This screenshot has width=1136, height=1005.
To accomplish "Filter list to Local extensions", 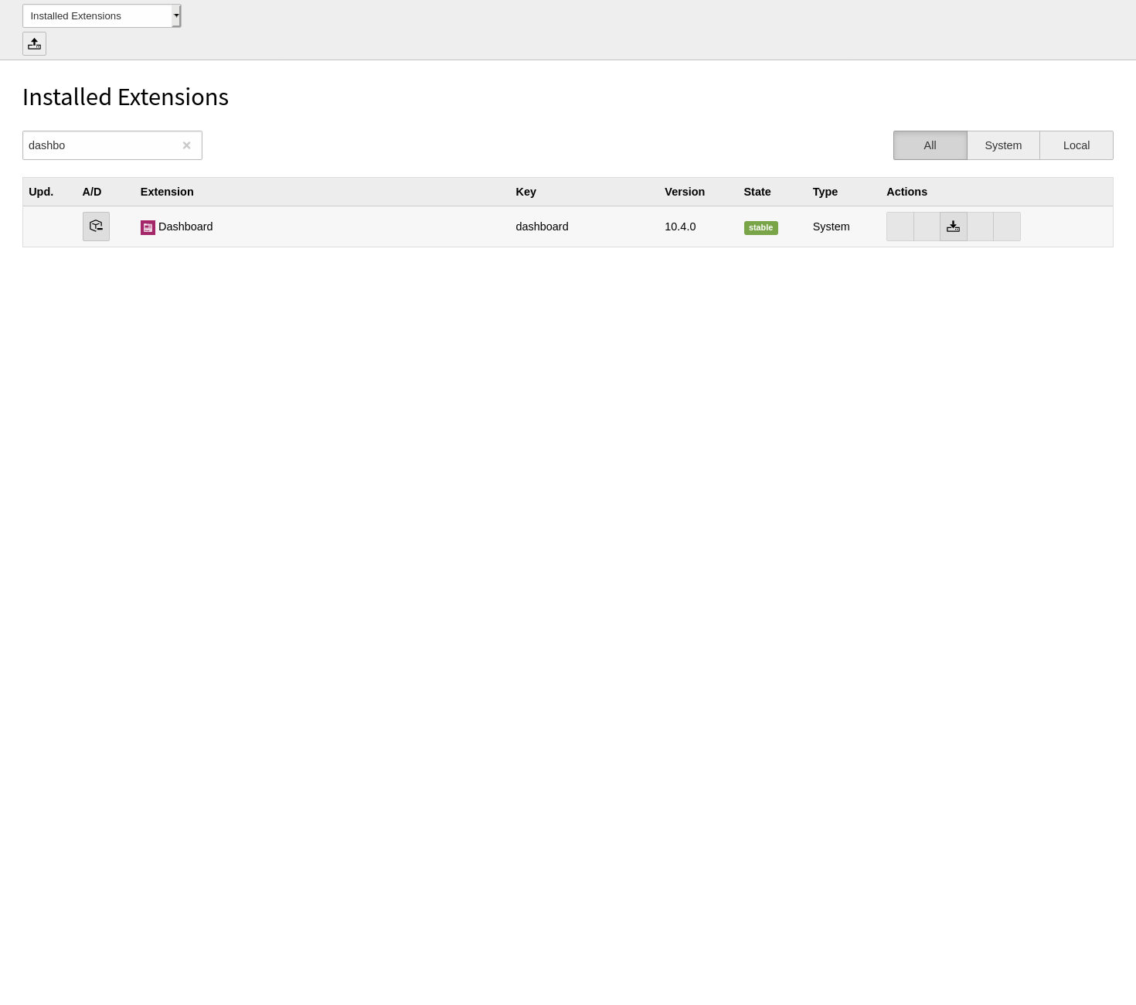I will tap(1076, 145).
